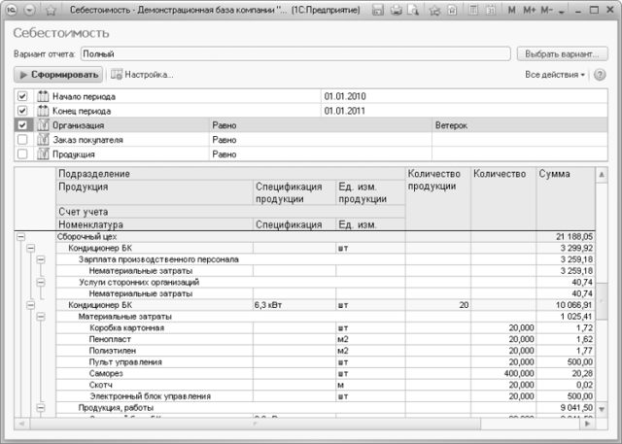Viewport: 622px width, 444px height.
Task: Click the Равно condition in Продукция row
Action: [225, 154]
